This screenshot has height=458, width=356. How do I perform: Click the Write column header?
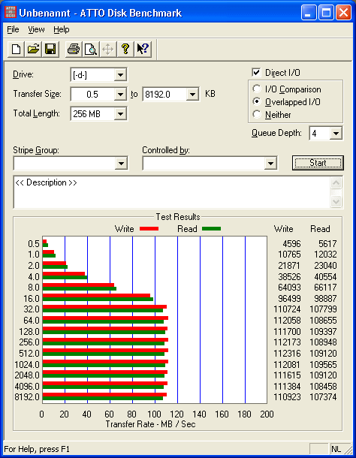283,229
